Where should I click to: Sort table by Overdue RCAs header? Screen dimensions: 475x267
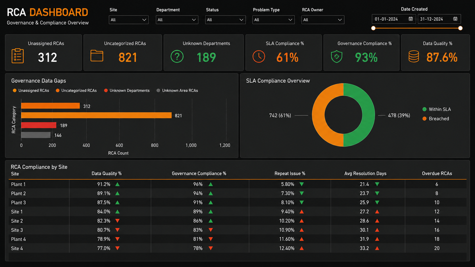(437, 173)
